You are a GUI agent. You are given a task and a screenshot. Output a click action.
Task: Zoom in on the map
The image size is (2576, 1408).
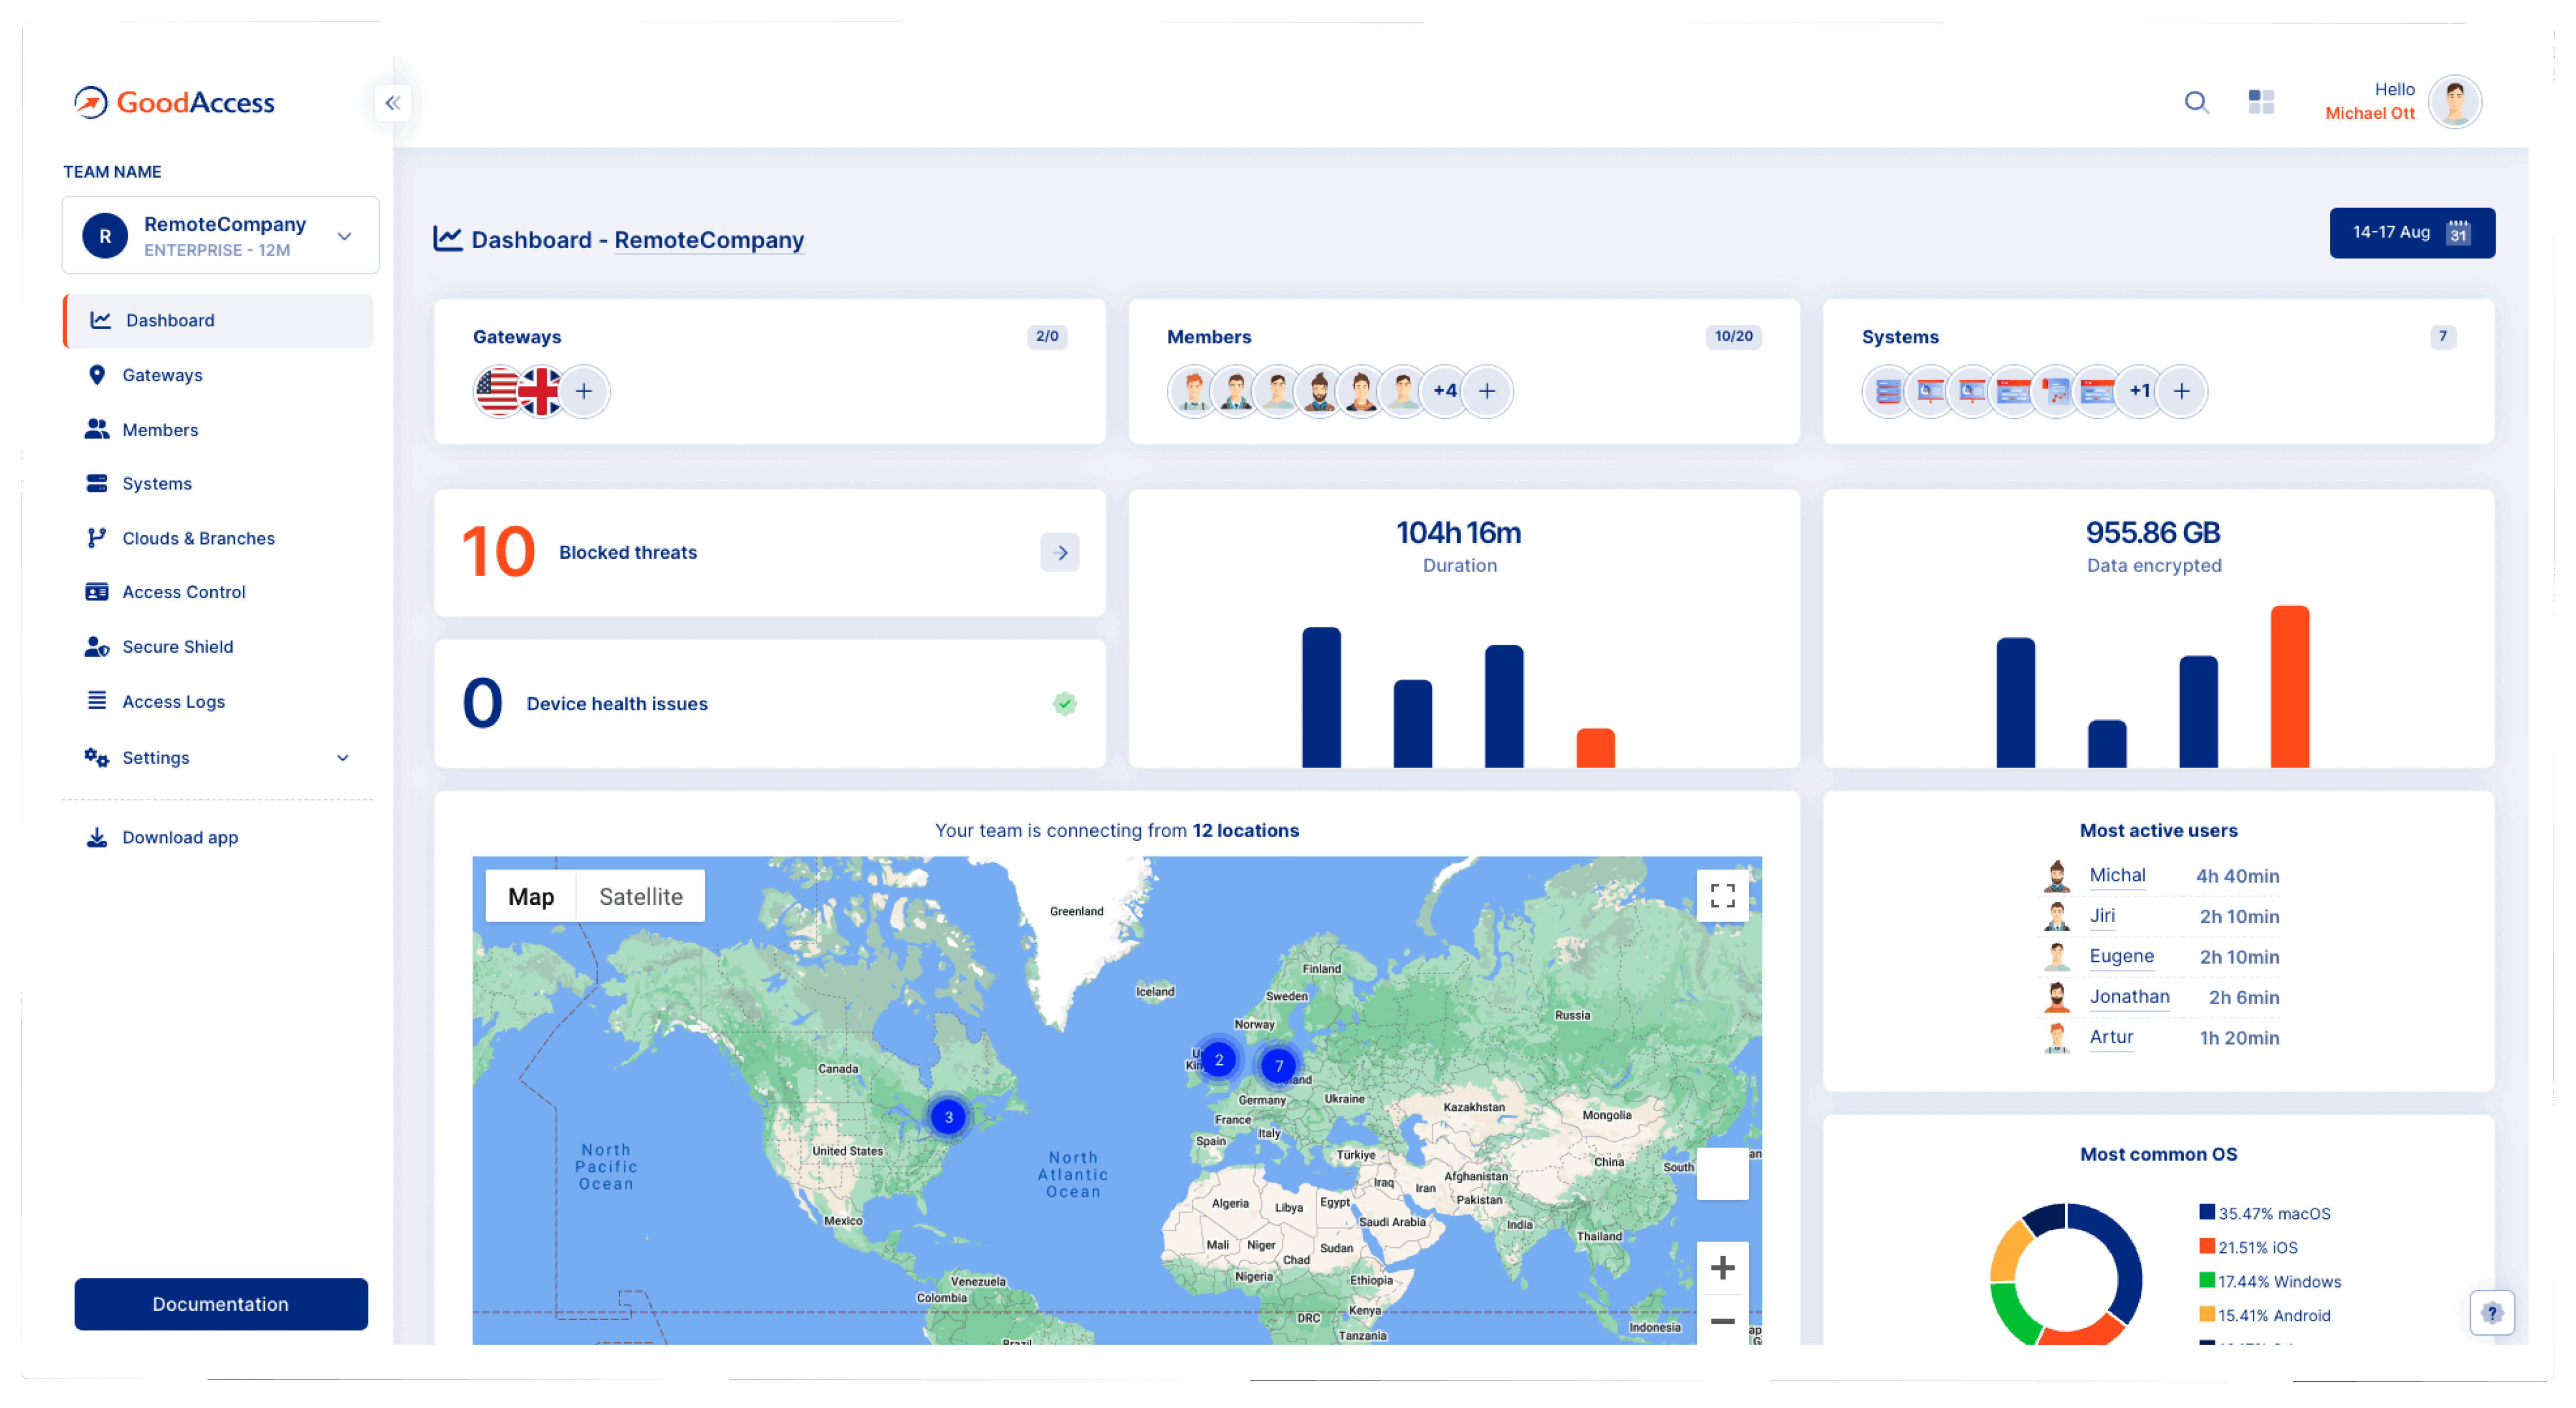click(x=1722, y=1269)
